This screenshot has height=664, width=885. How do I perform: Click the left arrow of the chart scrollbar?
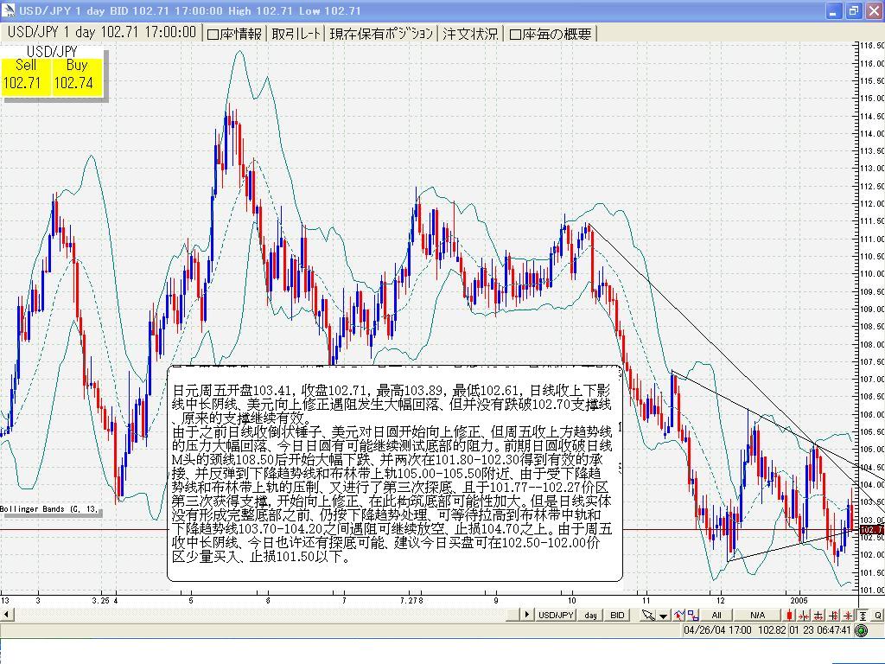[6, 614]
